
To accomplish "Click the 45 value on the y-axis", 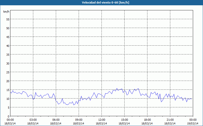I will 8,37.
